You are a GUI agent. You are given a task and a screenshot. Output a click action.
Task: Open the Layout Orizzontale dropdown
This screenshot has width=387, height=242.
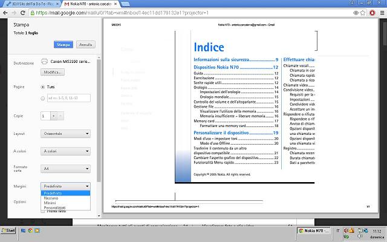tap(65, 133)
